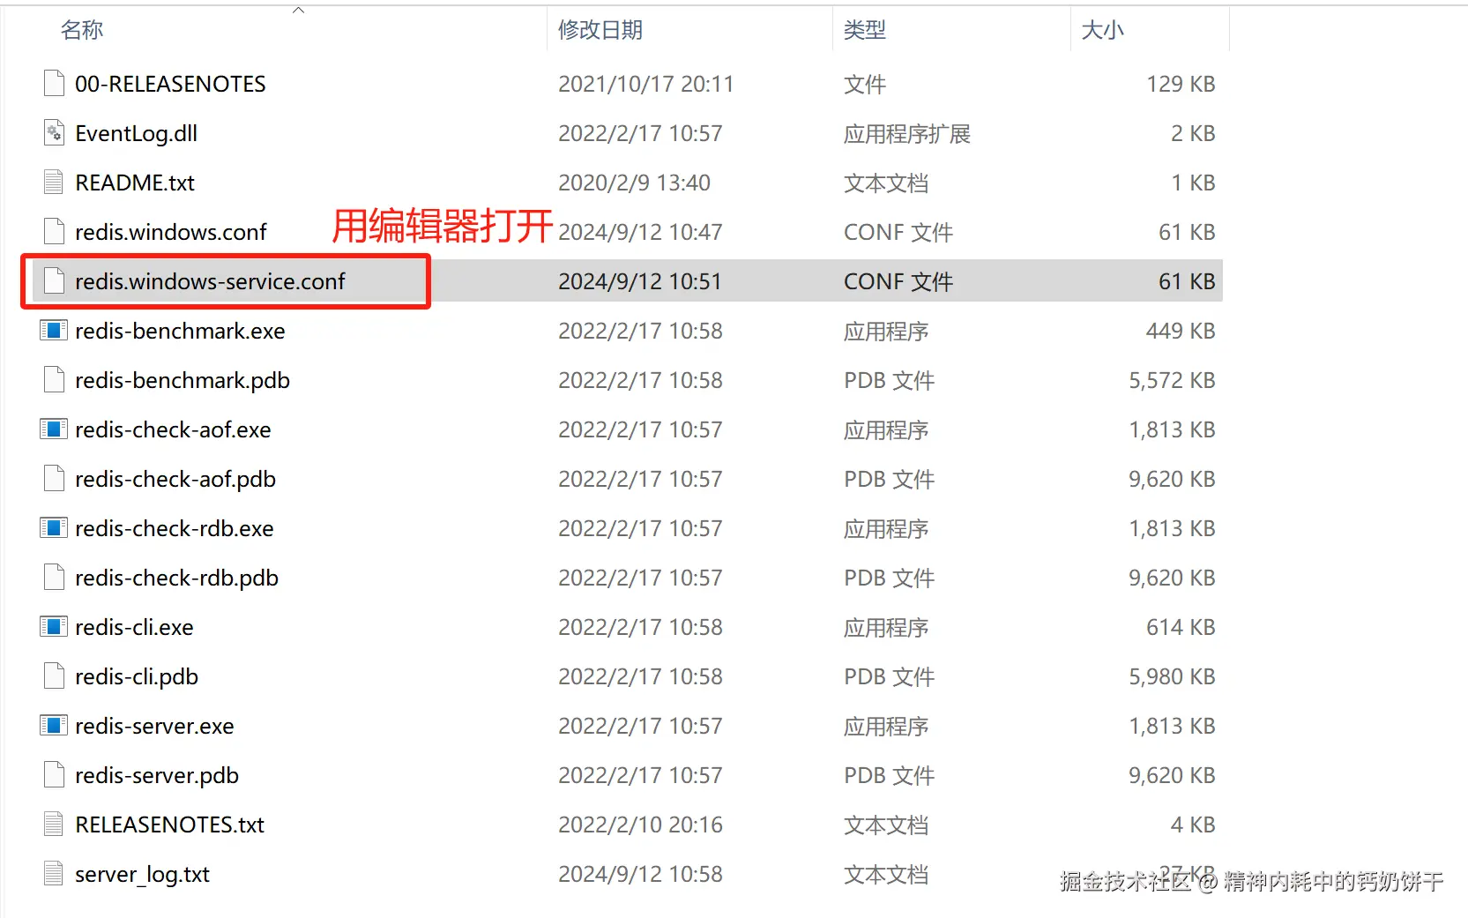1468x918 pixels.
Task: Sort files by the 类型 column header
Action: [865, 30]
